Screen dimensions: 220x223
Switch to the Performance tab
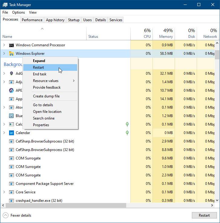[32, 20]
